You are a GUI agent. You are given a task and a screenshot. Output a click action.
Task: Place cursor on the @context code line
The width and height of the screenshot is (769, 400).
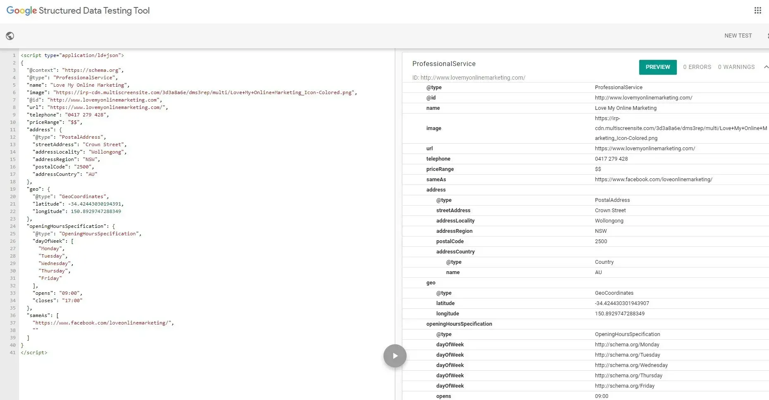tap(75, 70)
